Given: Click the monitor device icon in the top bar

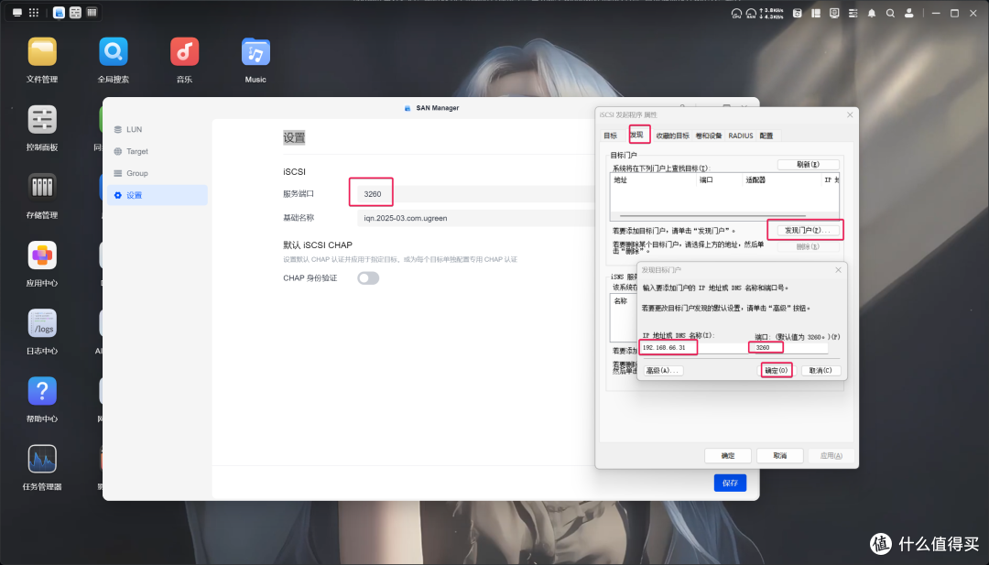Looking at the screenshot, I should click(x=834, y=13).
